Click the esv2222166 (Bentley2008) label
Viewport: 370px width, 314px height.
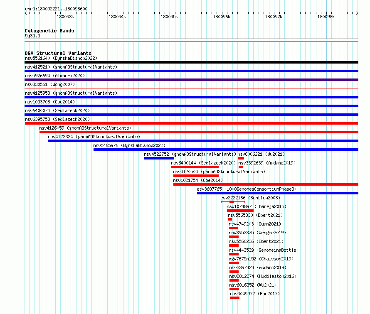click(250, 198)
